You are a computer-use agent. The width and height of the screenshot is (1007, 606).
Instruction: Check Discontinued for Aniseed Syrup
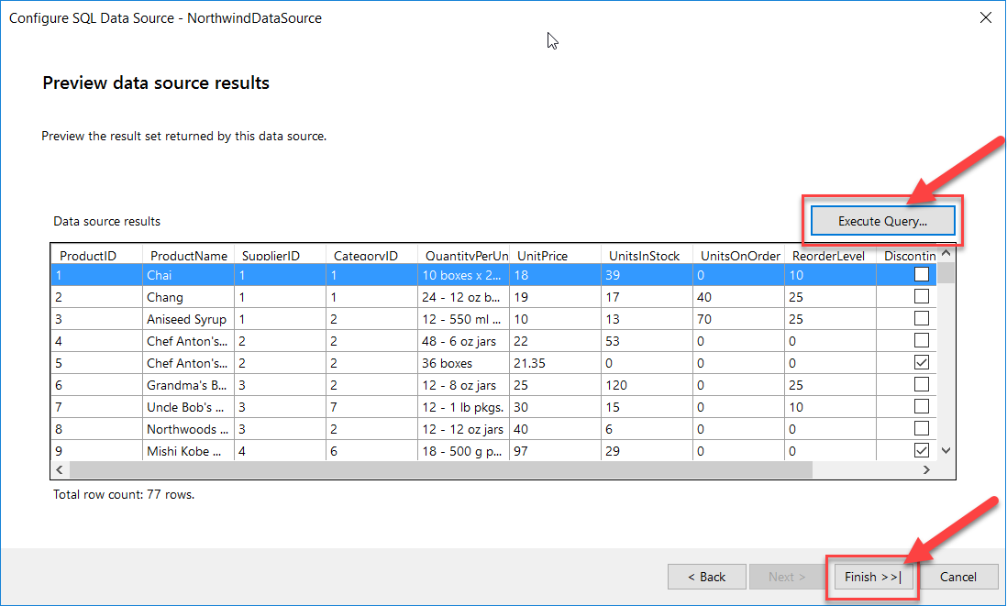[x=919, y=318]
